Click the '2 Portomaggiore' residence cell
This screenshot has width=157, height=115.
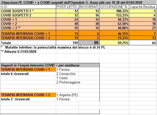point(68,82)
